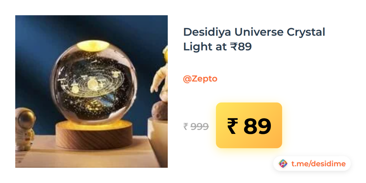Click the blue background of product photo
This screenshot has width=366, height=183.
click(34, 46)
